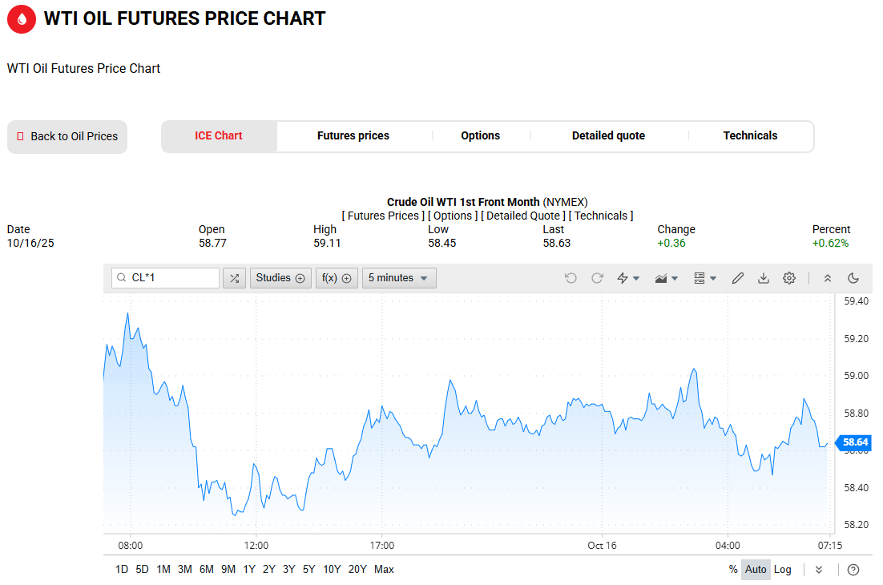Open the help question mark icon
Image resolution: width=883 pixels, height=585 pixels.
point(853,570)
